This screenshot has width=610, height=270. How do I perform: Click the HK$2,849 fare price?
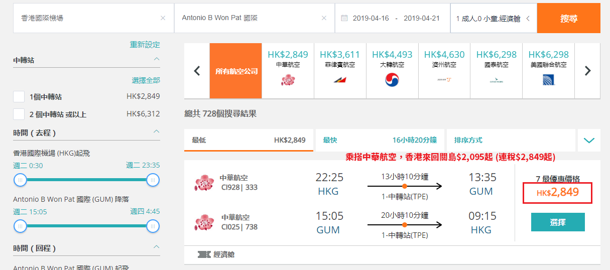coord(558,193)
